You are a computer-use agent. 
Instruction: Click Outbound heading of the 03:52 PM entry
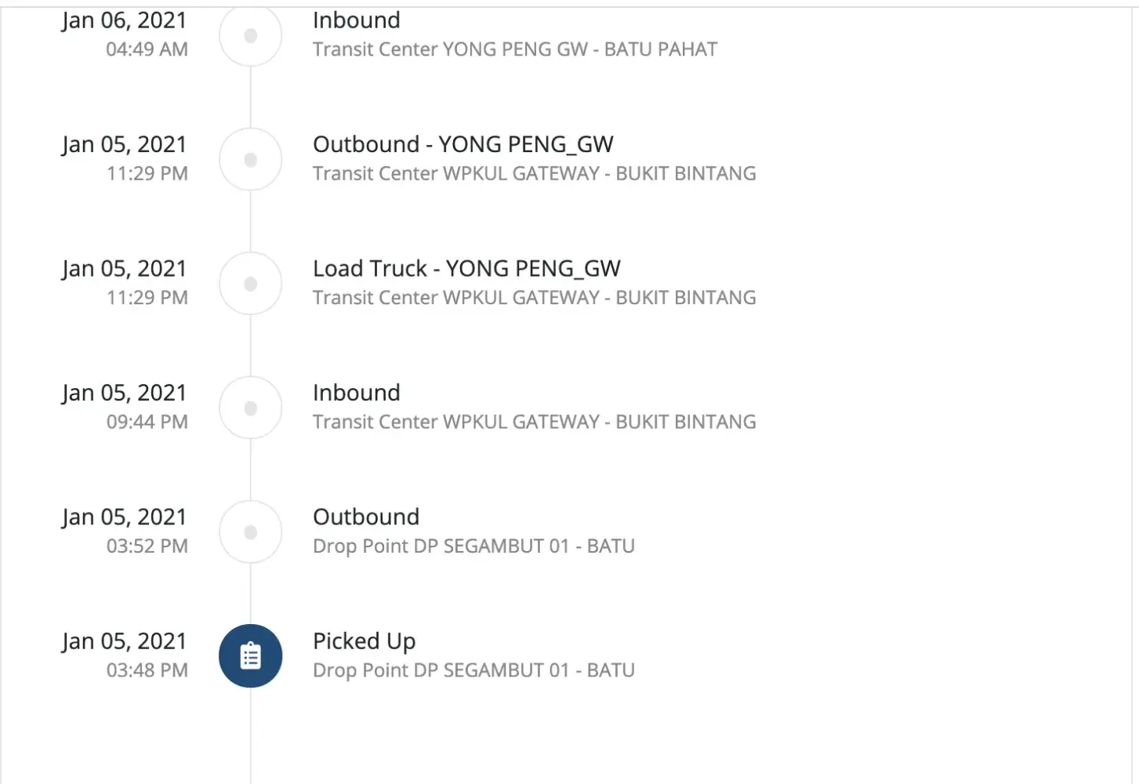click(366, 517)
